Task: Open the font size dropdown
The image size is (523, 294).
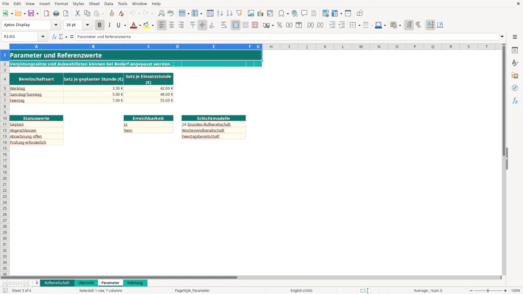Action: [87, 25]
